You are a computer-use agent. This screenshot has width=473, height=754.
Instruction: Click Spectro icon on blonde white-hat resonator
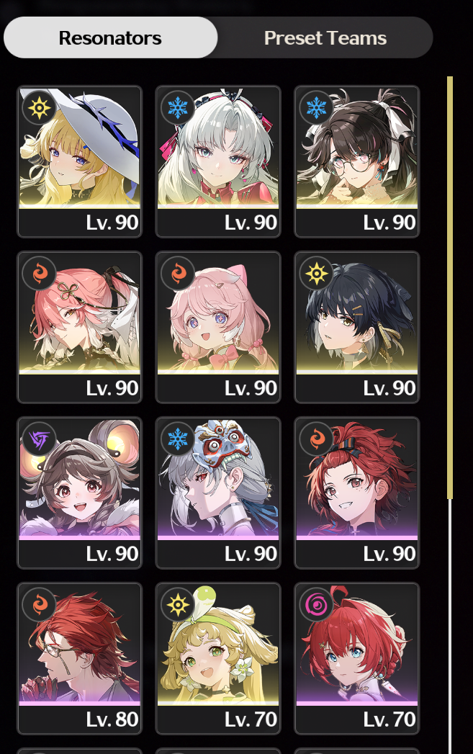tap(39, 107)
